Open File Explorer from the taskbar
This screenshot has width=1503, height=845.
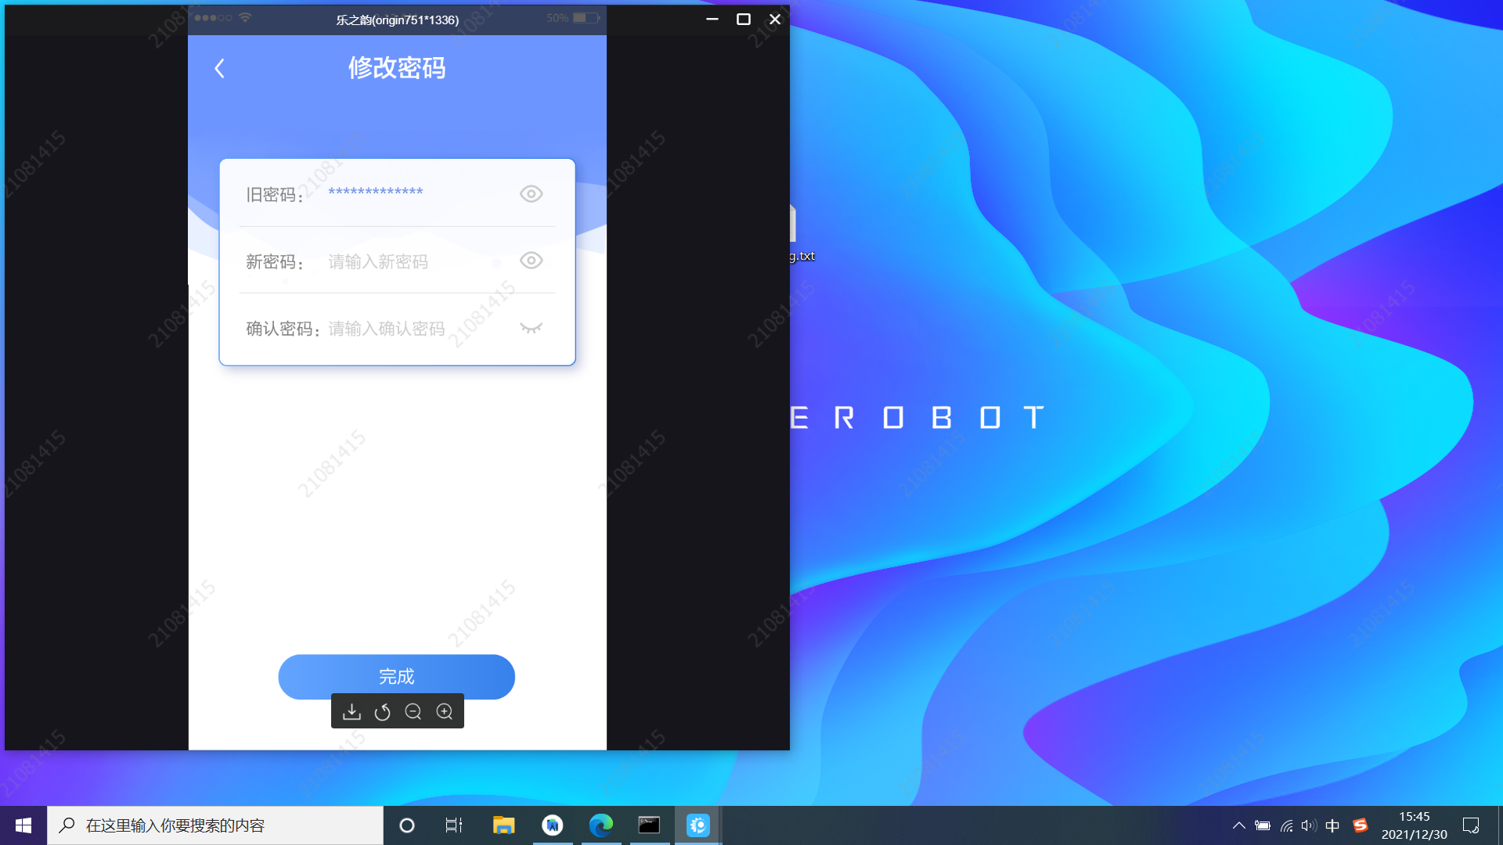pyautogui.click(x=503, y=825)
